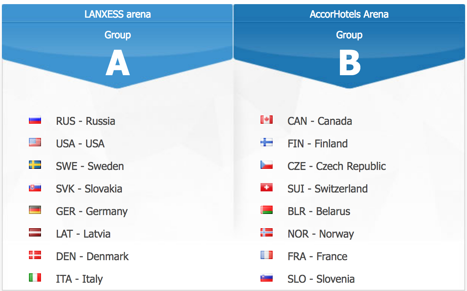
Task: Select the Belarus flag icon
Action: coord(267,210)
